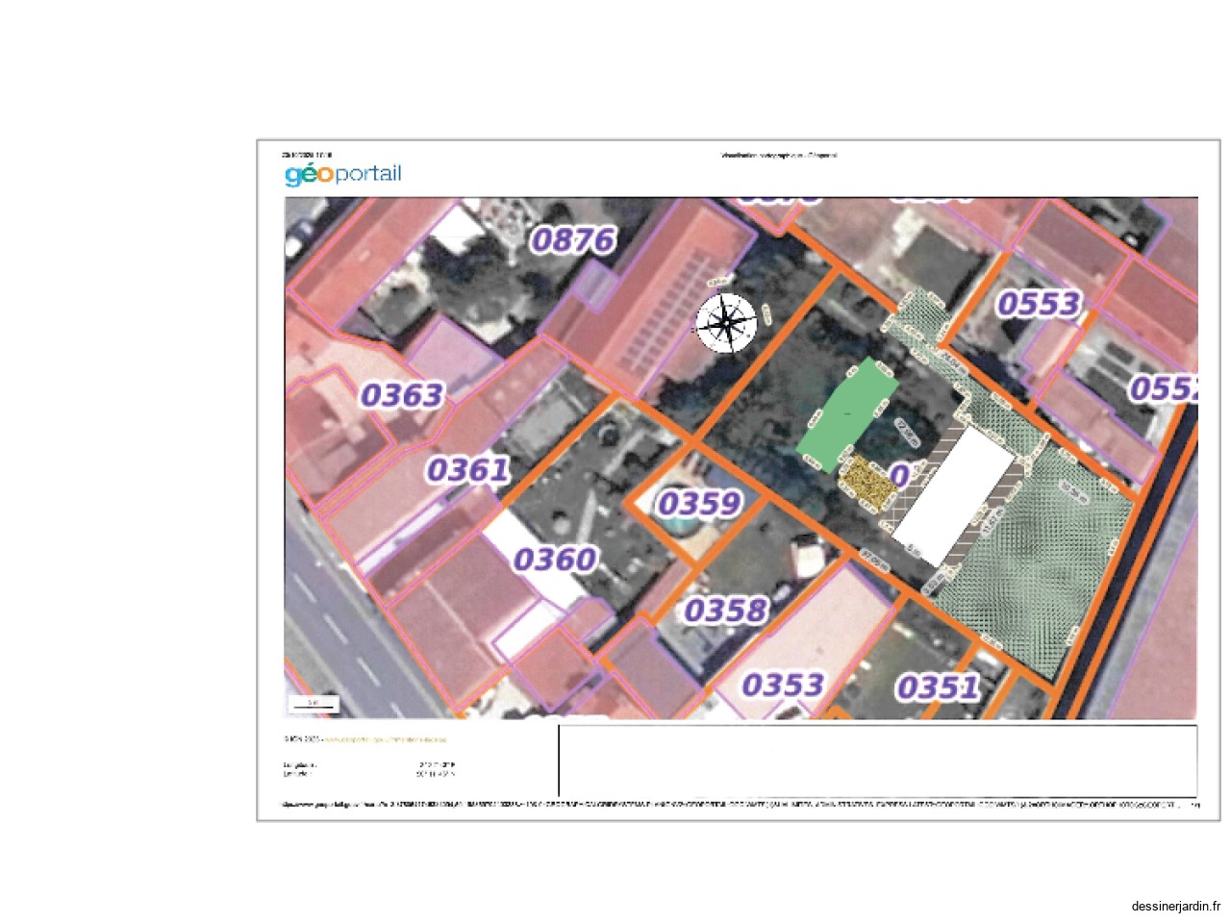Click the map scale bar
This screenshot has width=1231, height=923.
coord(314,706)
